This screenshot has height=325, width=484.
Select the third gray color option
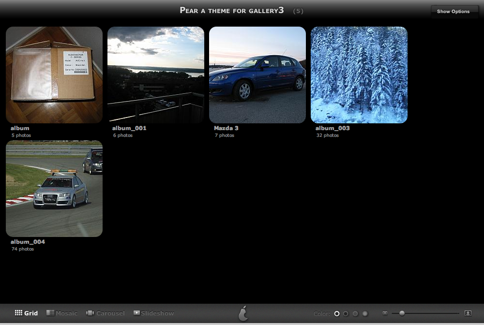[355, 313]
